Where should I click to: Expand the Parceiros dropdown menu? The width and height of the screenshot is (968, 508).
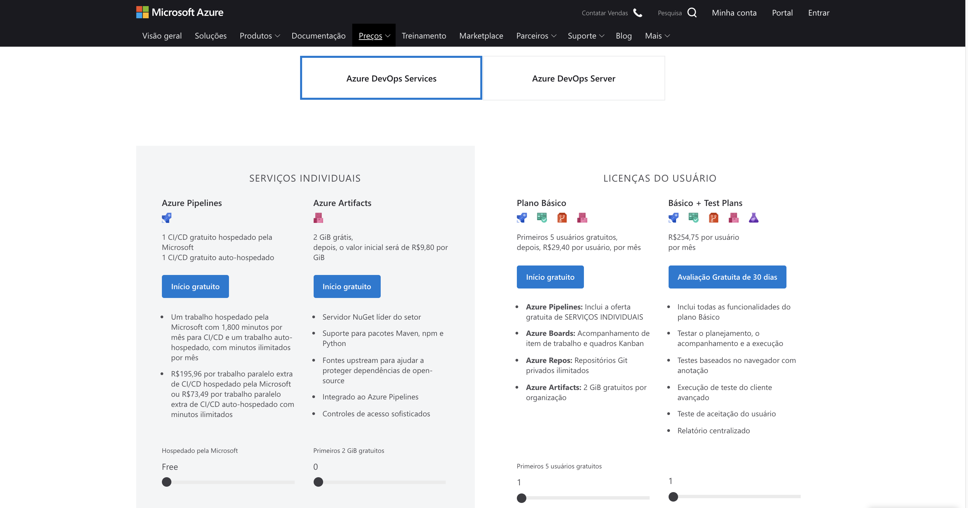[x=536, y=36]
